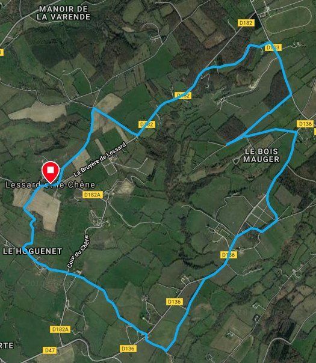Click the oval racetrack at top right
This screenshot has width=316, height=363.
288,19
